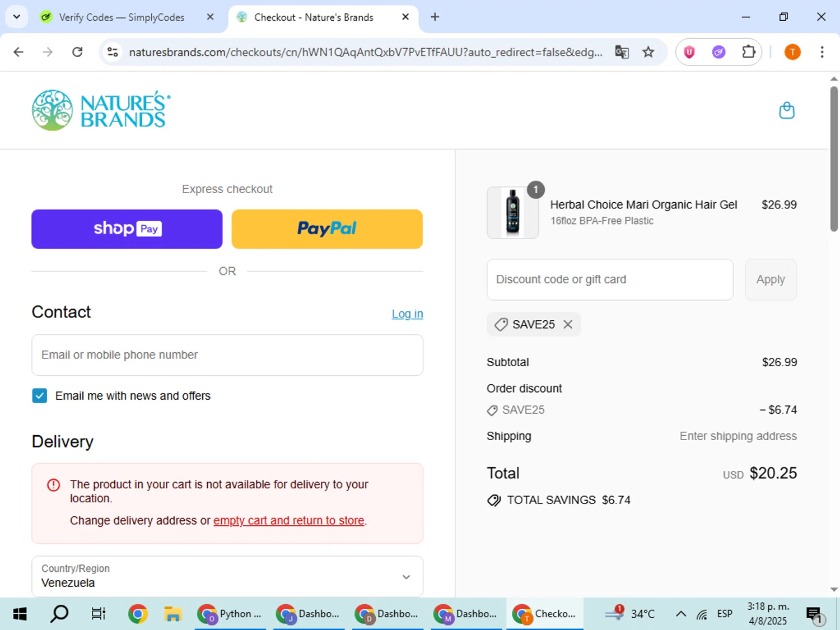840x630 pixels.
Task: Click the Nature's Brands logo
Action: pos(101,110)
